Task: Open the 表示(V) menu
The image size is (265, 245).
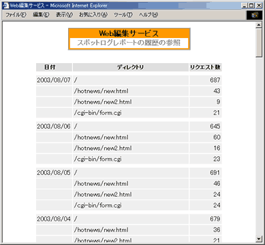Action: point(64,15)
